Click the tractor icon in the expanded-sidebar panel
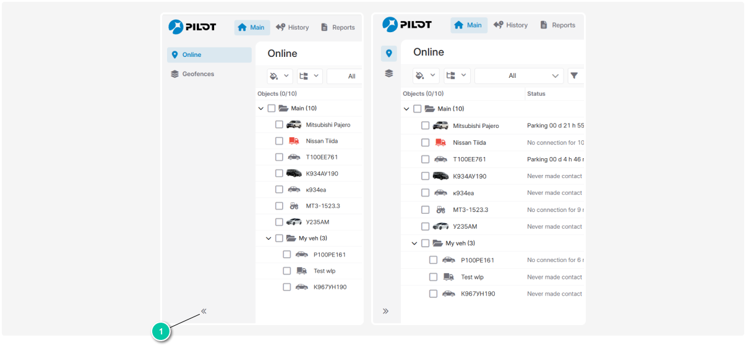This screenshot has height=348, width=746. pyautogui.click(x=294, y=206)
